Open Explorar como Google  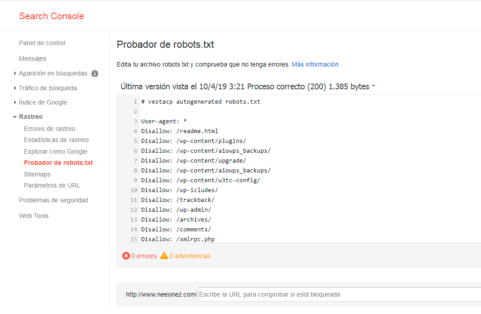55,151
